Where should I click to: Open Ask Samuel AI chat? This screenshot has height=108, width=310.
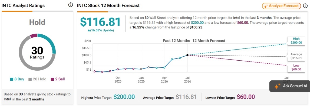tap(290, 86)
